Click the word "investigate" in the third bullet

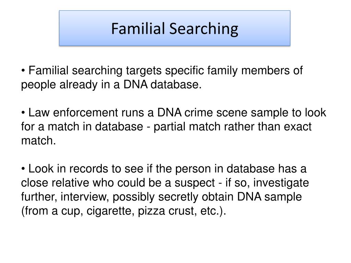pos(281,183)
